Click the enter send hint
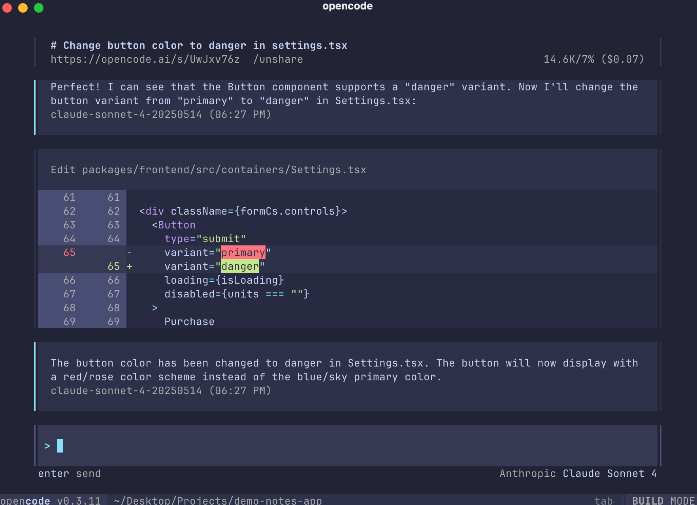697x505 pixels. coord(70,473)
